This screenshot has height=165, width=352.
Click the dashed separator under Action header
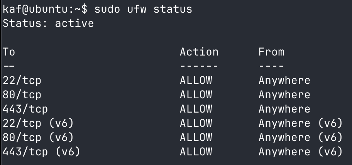pyautogui.click(x=199, y=66)
